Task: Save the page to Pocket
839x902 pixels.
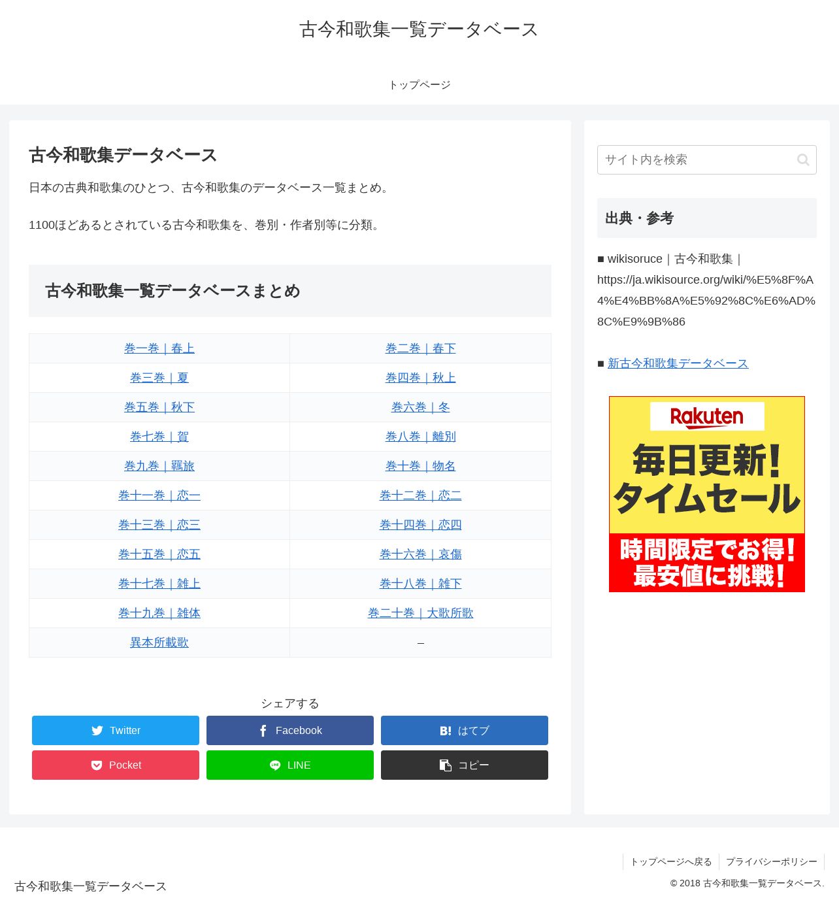Action: (116, 765)
